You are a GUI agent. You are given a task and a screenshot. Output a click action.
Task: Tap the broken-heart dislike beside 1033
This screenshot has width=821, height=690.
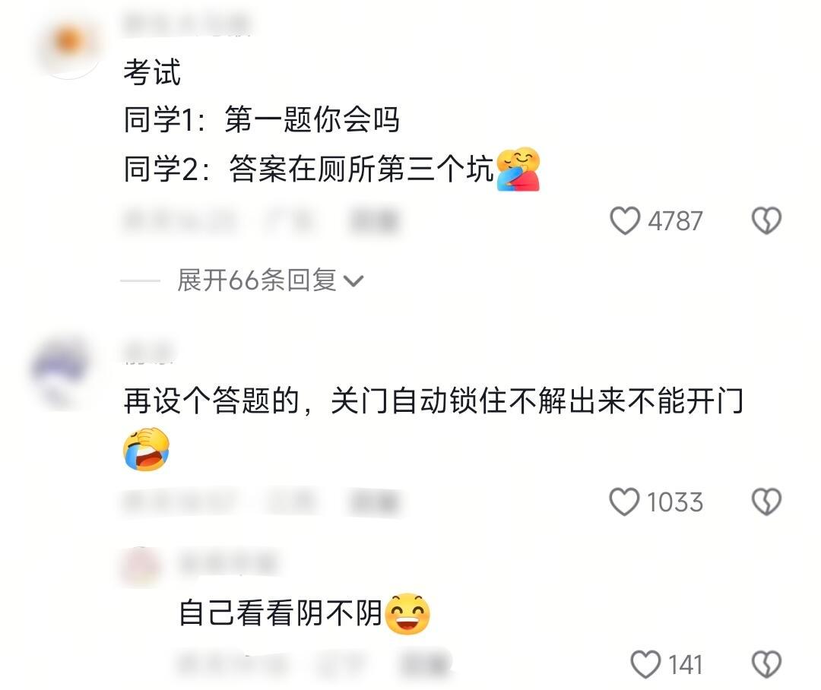(x=766, y=502)
